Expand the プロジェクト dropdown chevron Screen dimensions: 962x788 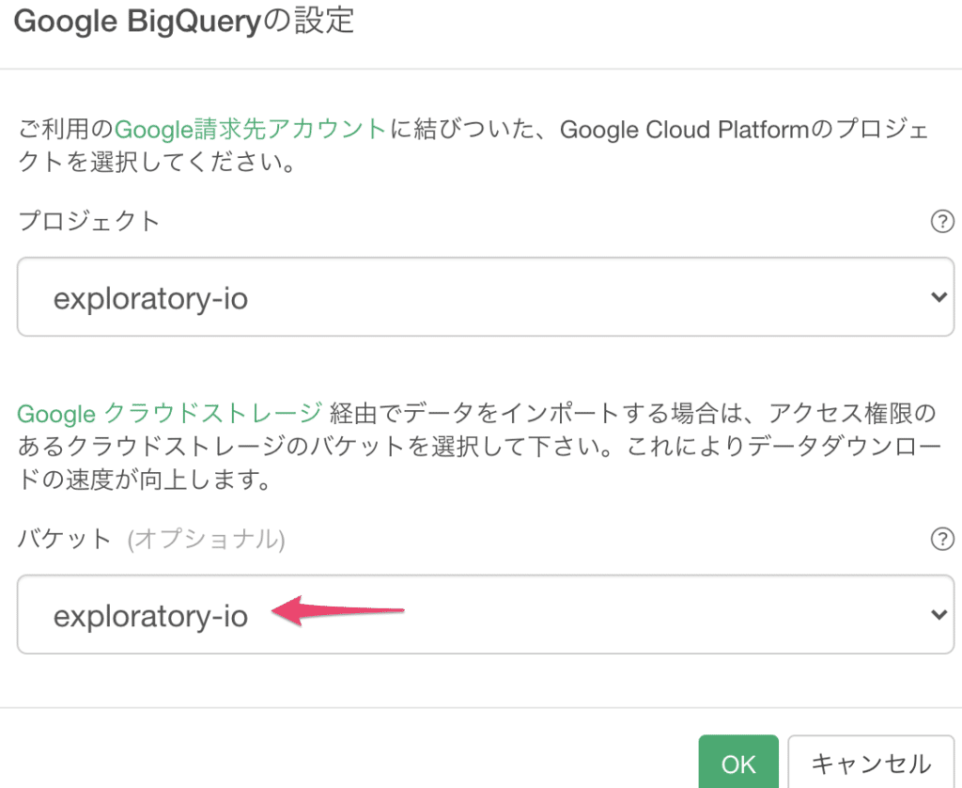tap(938, 297)
